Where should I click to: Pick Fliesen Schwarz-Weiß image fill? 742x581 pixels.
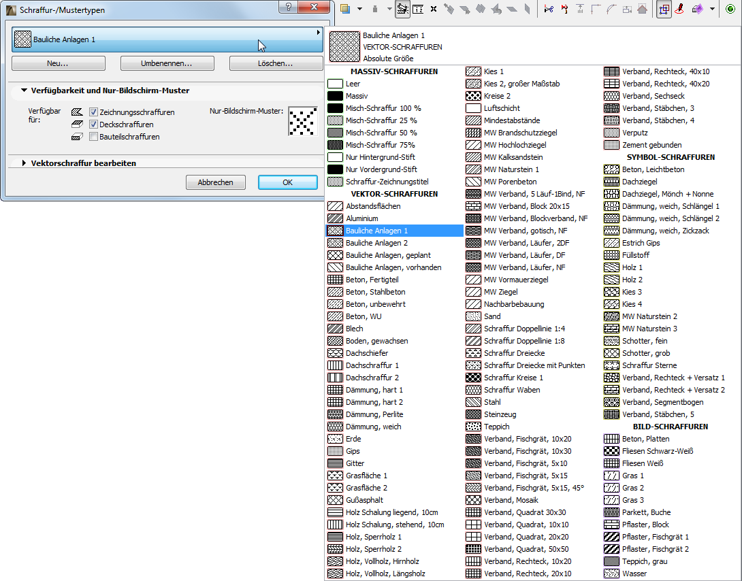[x=671, y=451]
